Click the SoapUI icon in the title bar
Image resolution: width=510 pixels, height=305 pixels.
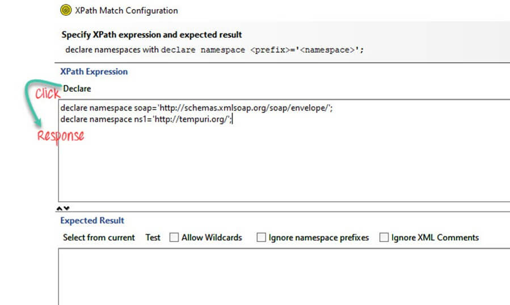(x=66, y=10)
